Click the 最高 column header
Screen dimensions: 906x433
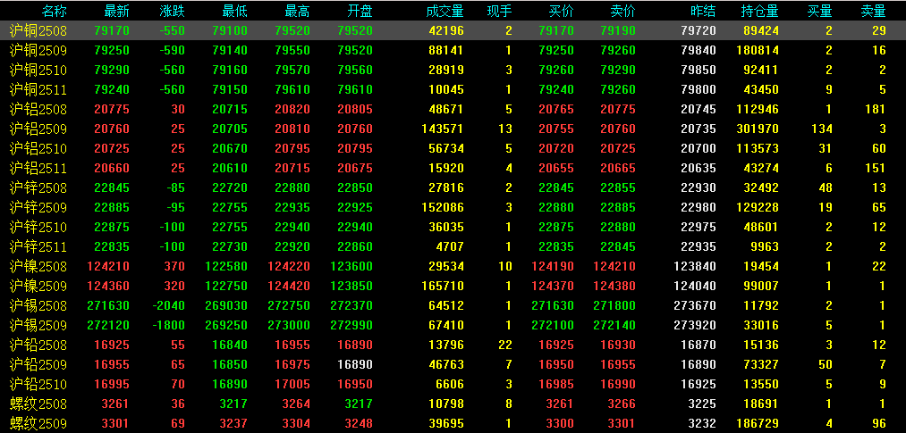point(297,11)
